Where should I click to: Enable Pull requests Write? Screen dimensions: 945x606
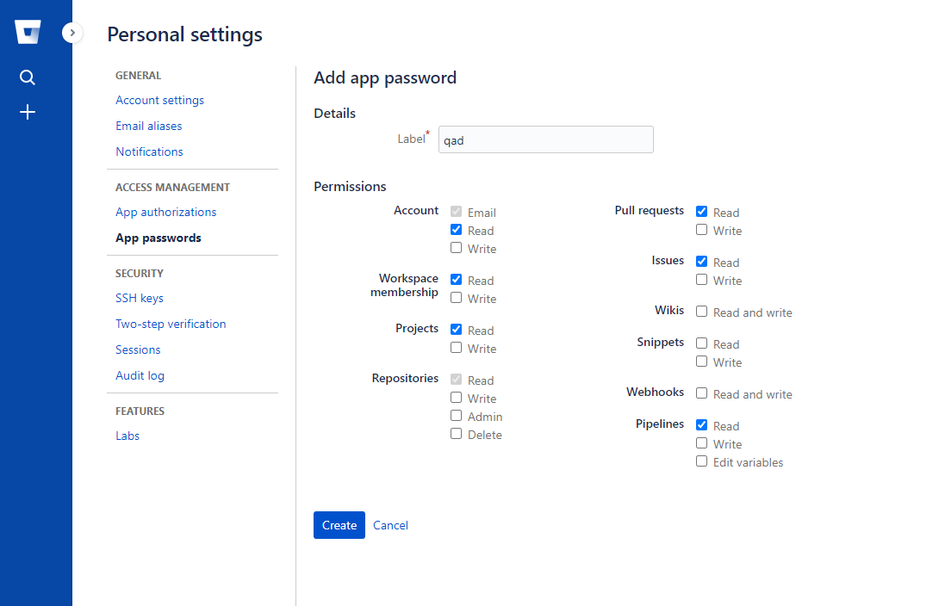(701, 230)
